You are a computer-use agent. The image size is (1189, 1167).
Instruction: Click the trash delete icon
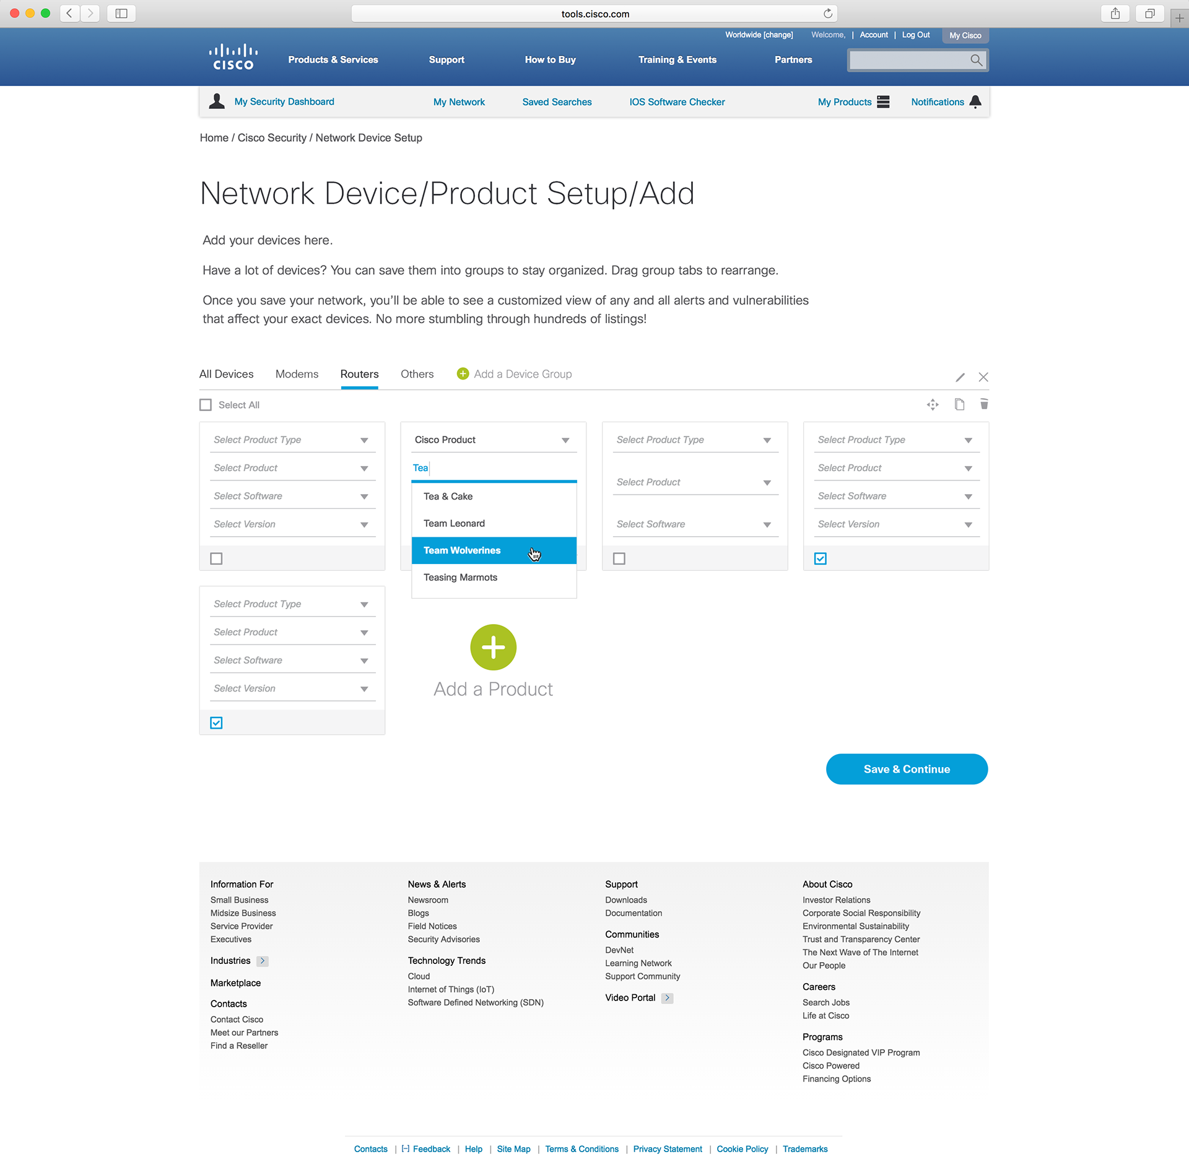click(984, 404)
